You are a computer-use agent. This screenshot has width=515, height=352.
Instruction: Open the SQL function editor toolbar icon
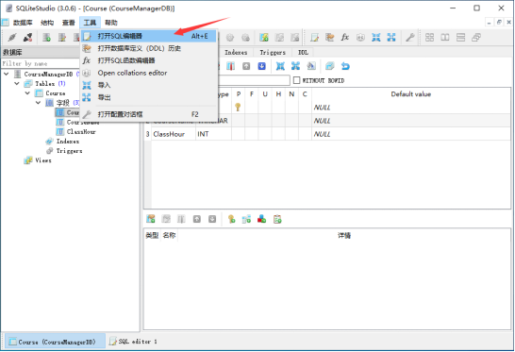pos(345,37)
